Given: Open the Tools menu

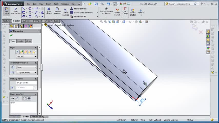Looking at the screenshot, I should (x=56, y=4).
